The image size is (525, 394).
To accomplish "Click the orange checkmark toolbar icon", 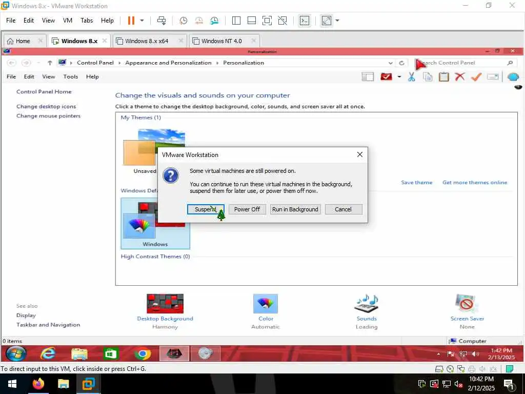I will (476, 77).
